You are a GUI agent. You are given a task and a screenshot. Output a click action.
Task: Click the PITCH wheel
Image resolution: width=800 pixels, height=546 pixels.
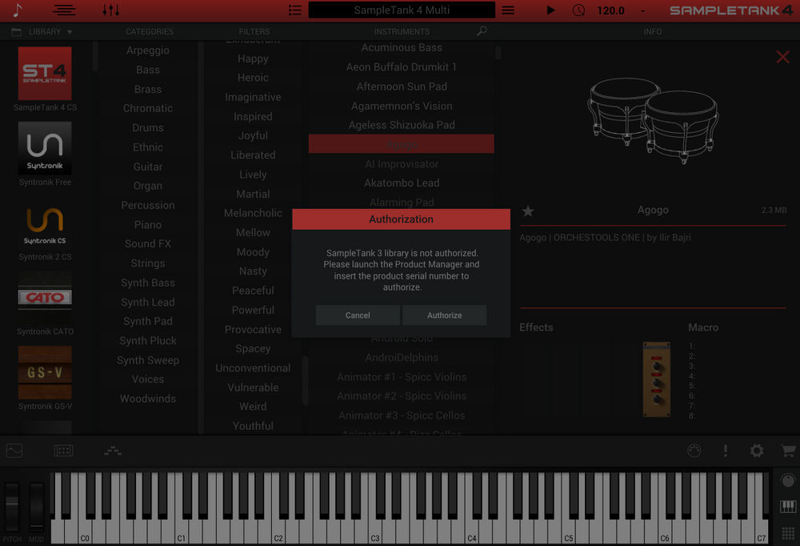click(11, 506)
